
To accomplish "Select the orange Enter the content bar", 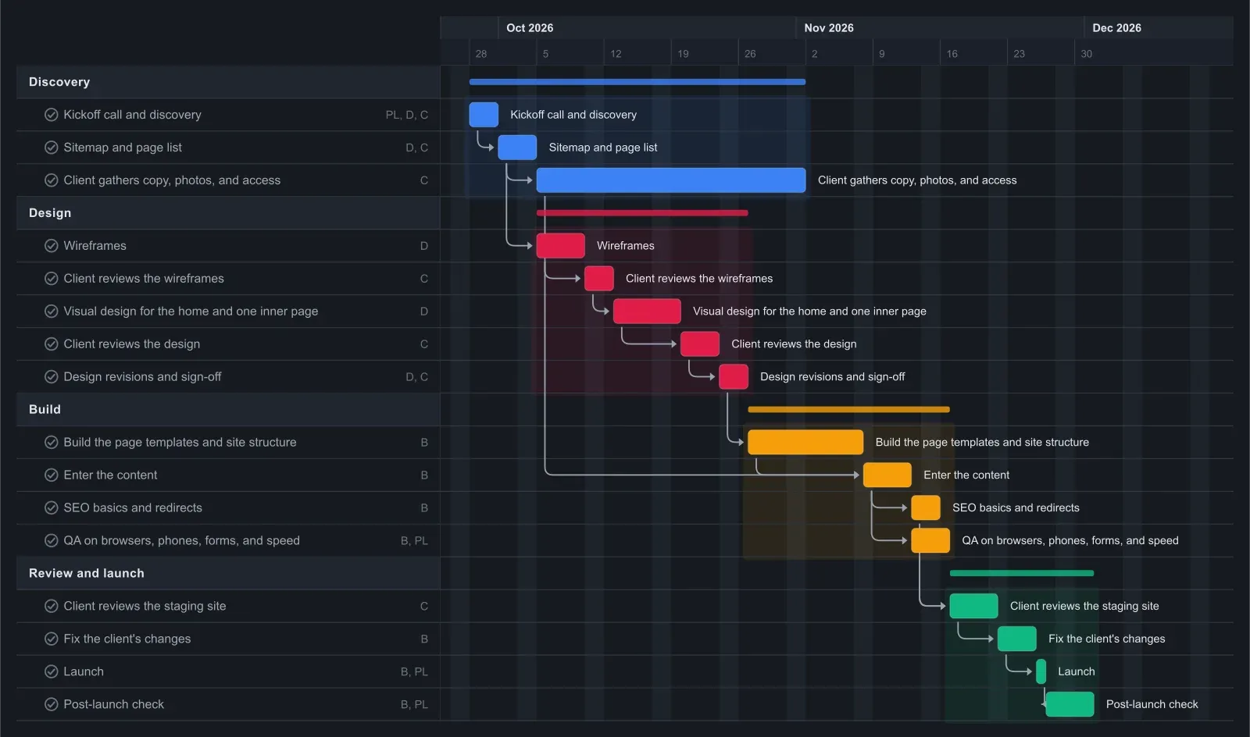I will point(887,475).
